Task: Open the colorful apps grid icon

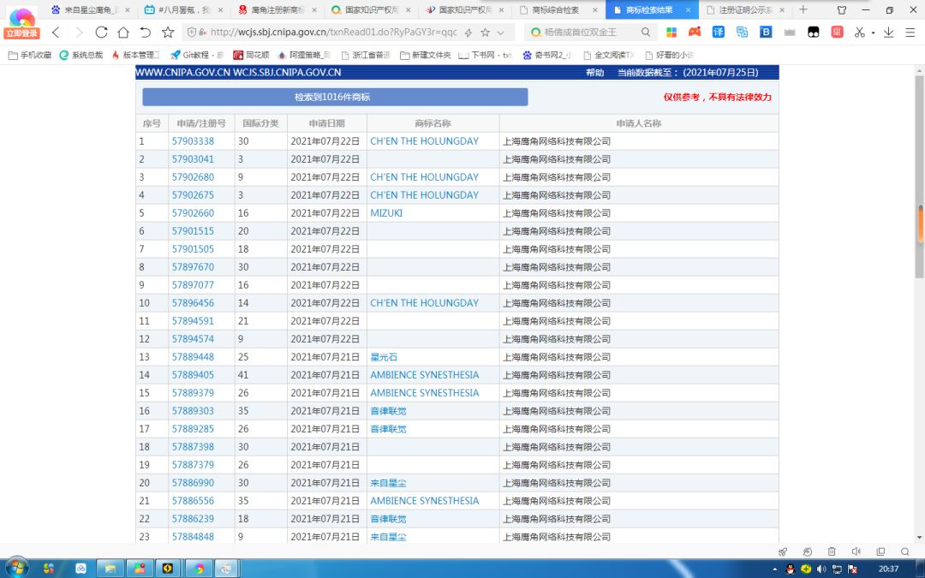Action: [x=671, y=33]
